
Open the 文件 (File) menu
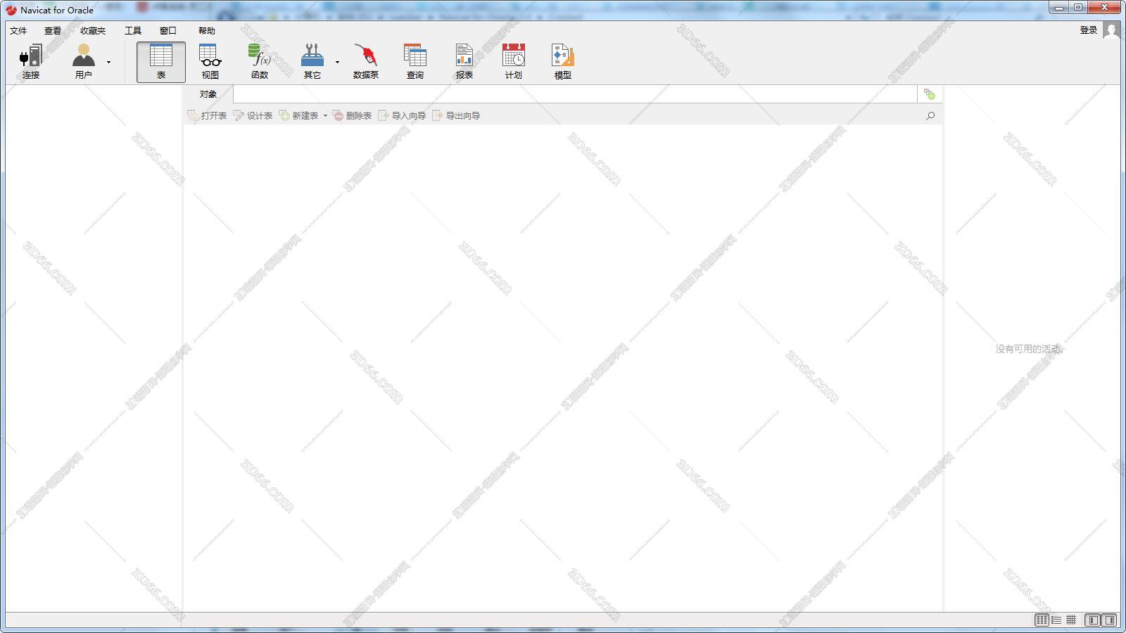click(18, 30)
